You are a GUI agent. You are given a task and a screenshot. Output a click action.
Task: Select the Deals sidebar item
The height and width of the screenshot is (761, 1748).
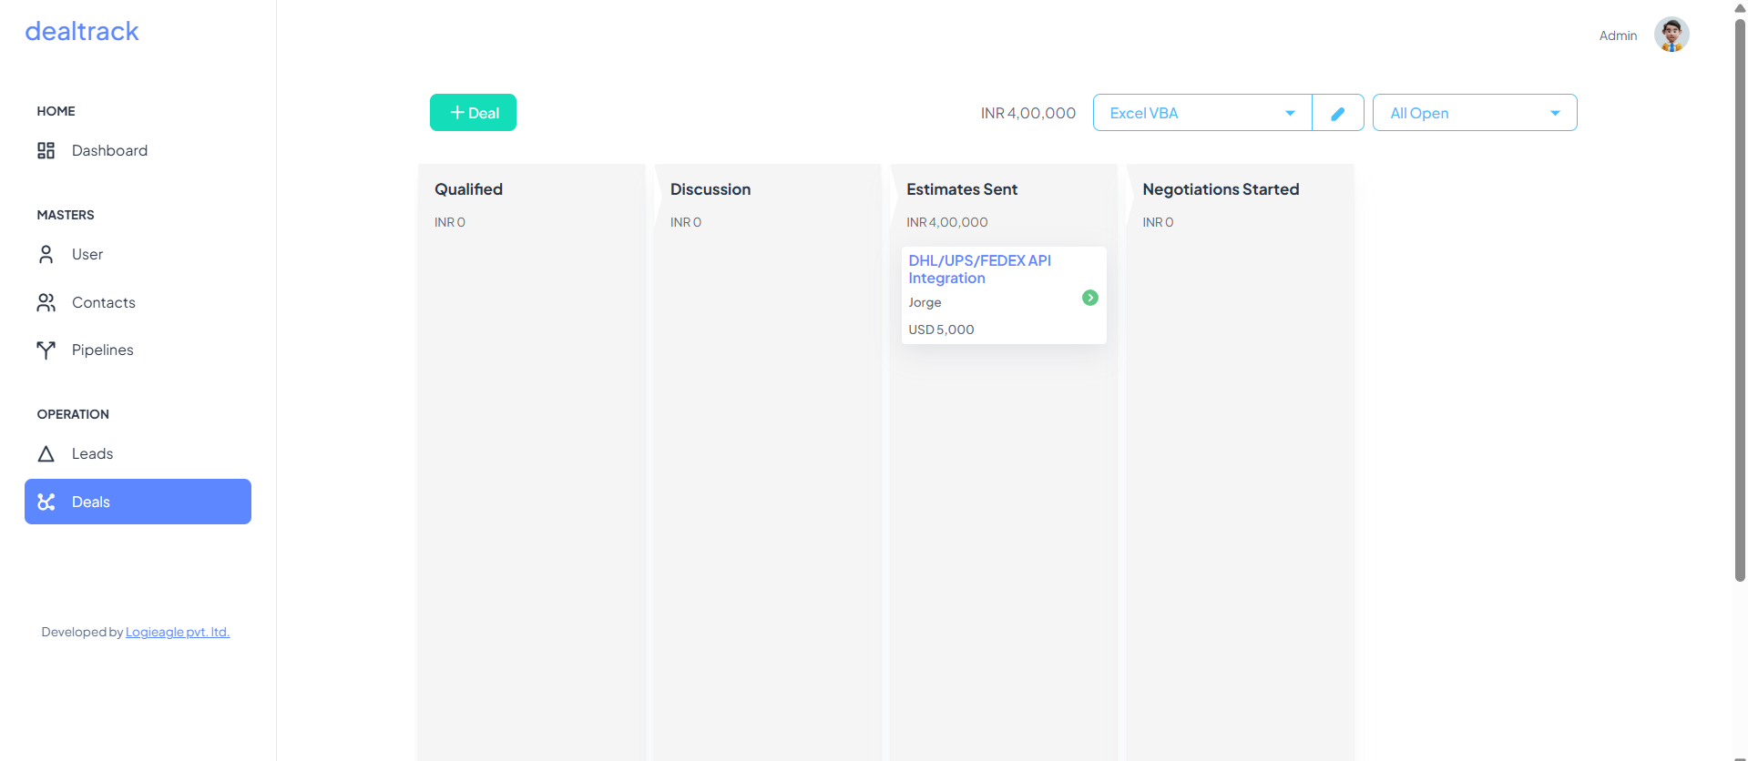[138, 502]
